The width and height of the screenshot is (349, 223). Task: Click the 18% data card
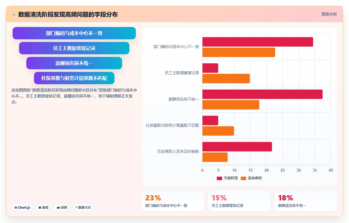pos(306,201)
